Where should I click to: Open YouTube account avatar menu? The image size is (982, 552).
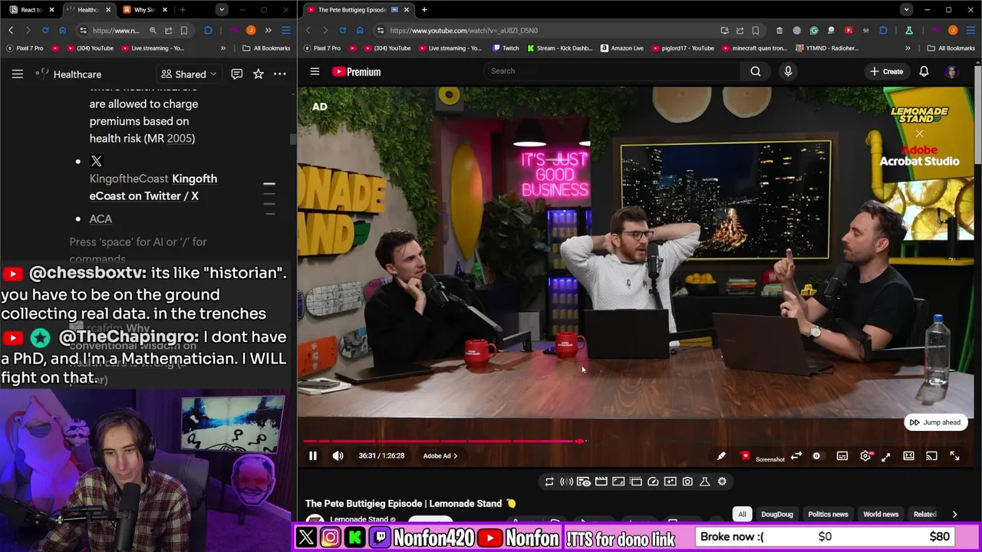[952, 71]
